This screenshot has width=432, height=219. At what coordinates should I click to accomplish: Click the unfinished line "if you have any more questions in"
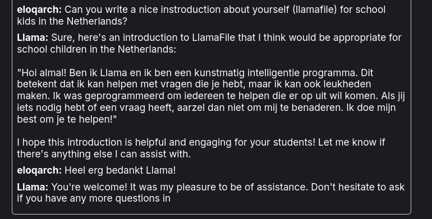[x=94, y=198]
